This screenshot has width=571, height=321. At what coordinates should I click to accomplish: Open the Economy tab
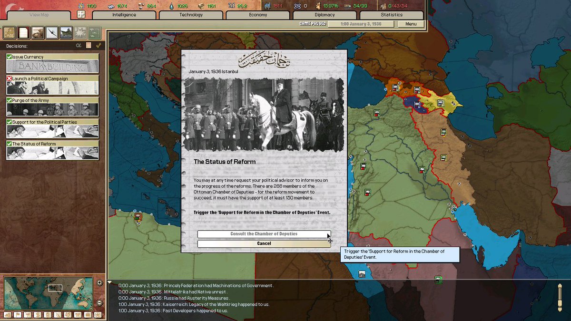pos(258,15)
